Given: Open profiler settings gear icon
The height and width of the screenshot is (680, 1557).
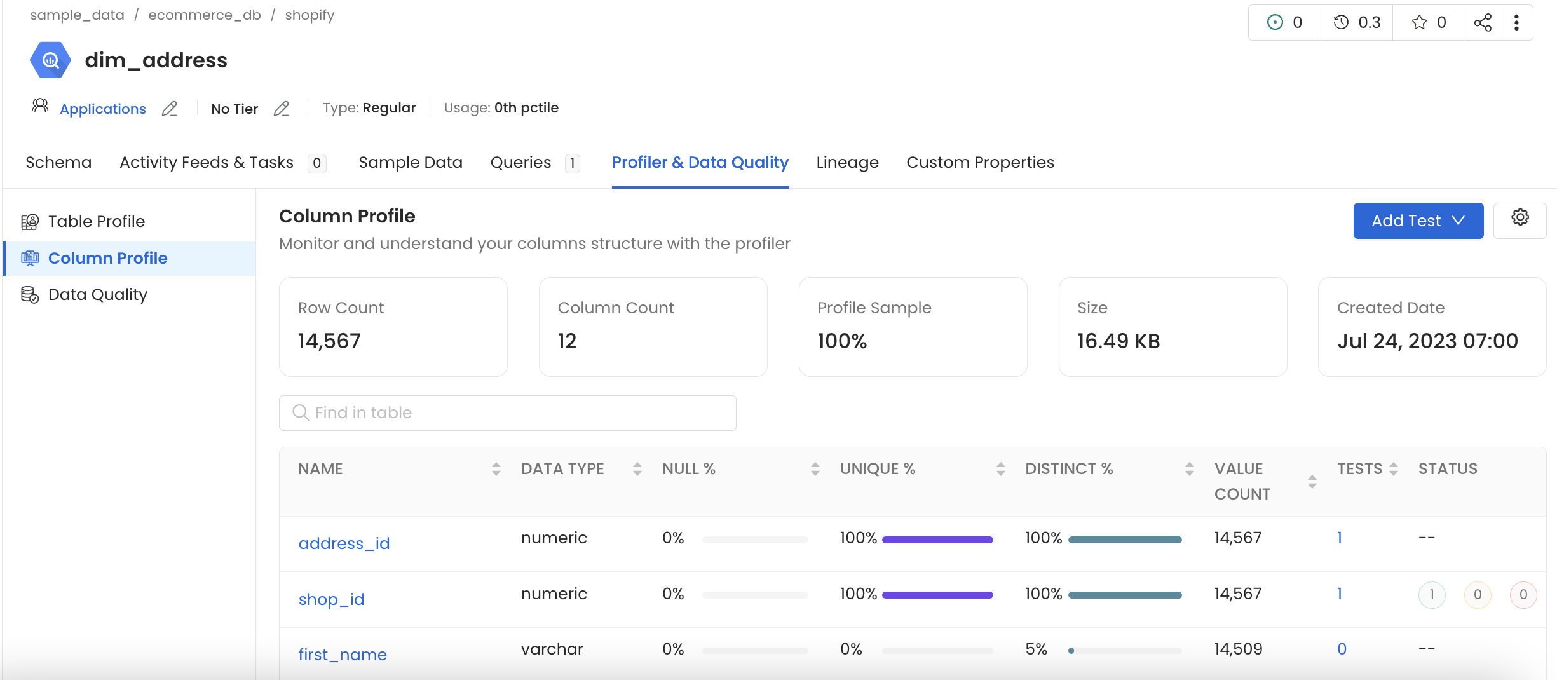Looking at the screenshot, I should pyautogui.click(x=1520, y=218).
